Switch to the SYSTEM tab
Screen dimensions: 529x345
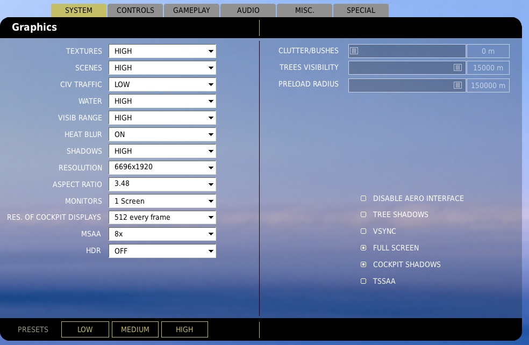click(78, 10)
